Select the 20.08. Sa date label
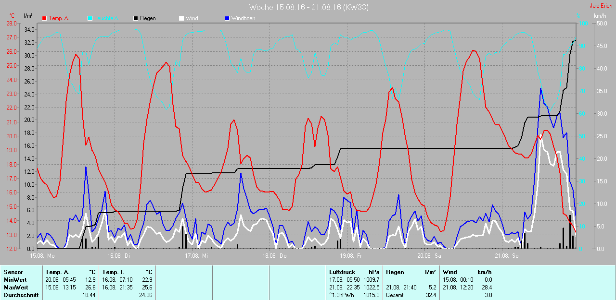Image resolution: width=616 pixels, height=300 pixels. [429, 256]
